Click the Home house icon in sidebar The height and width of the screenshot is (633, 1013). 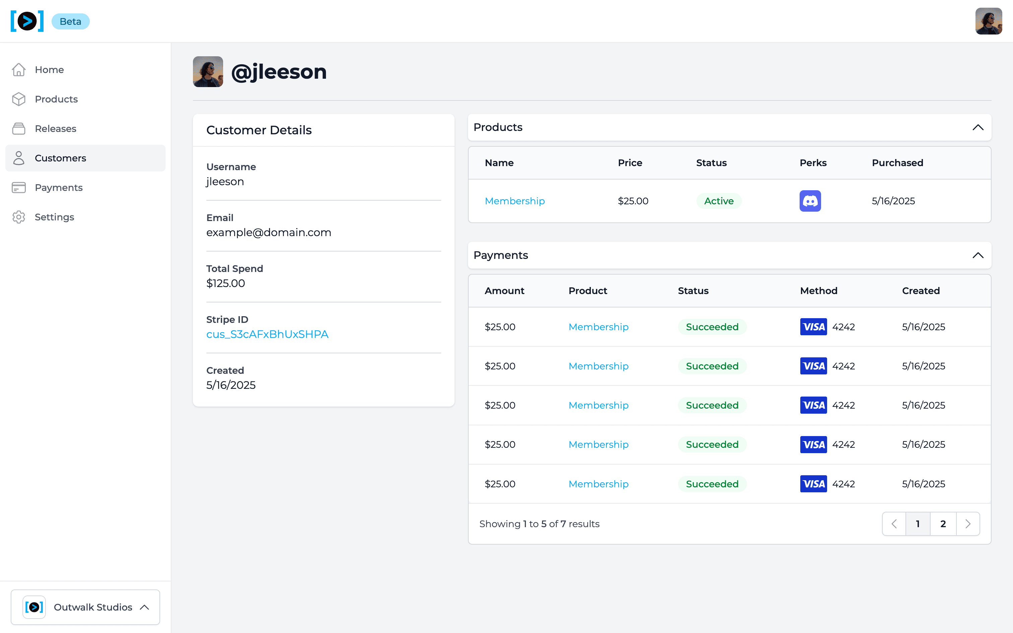tap(19, 70)
